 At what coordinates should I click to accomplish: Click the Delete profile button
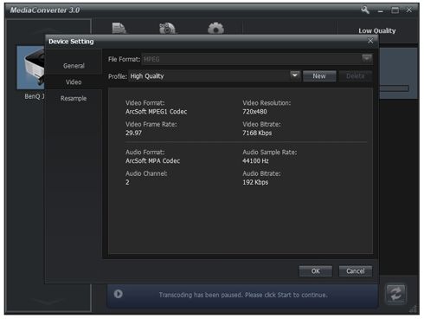(x=356, y=76)
